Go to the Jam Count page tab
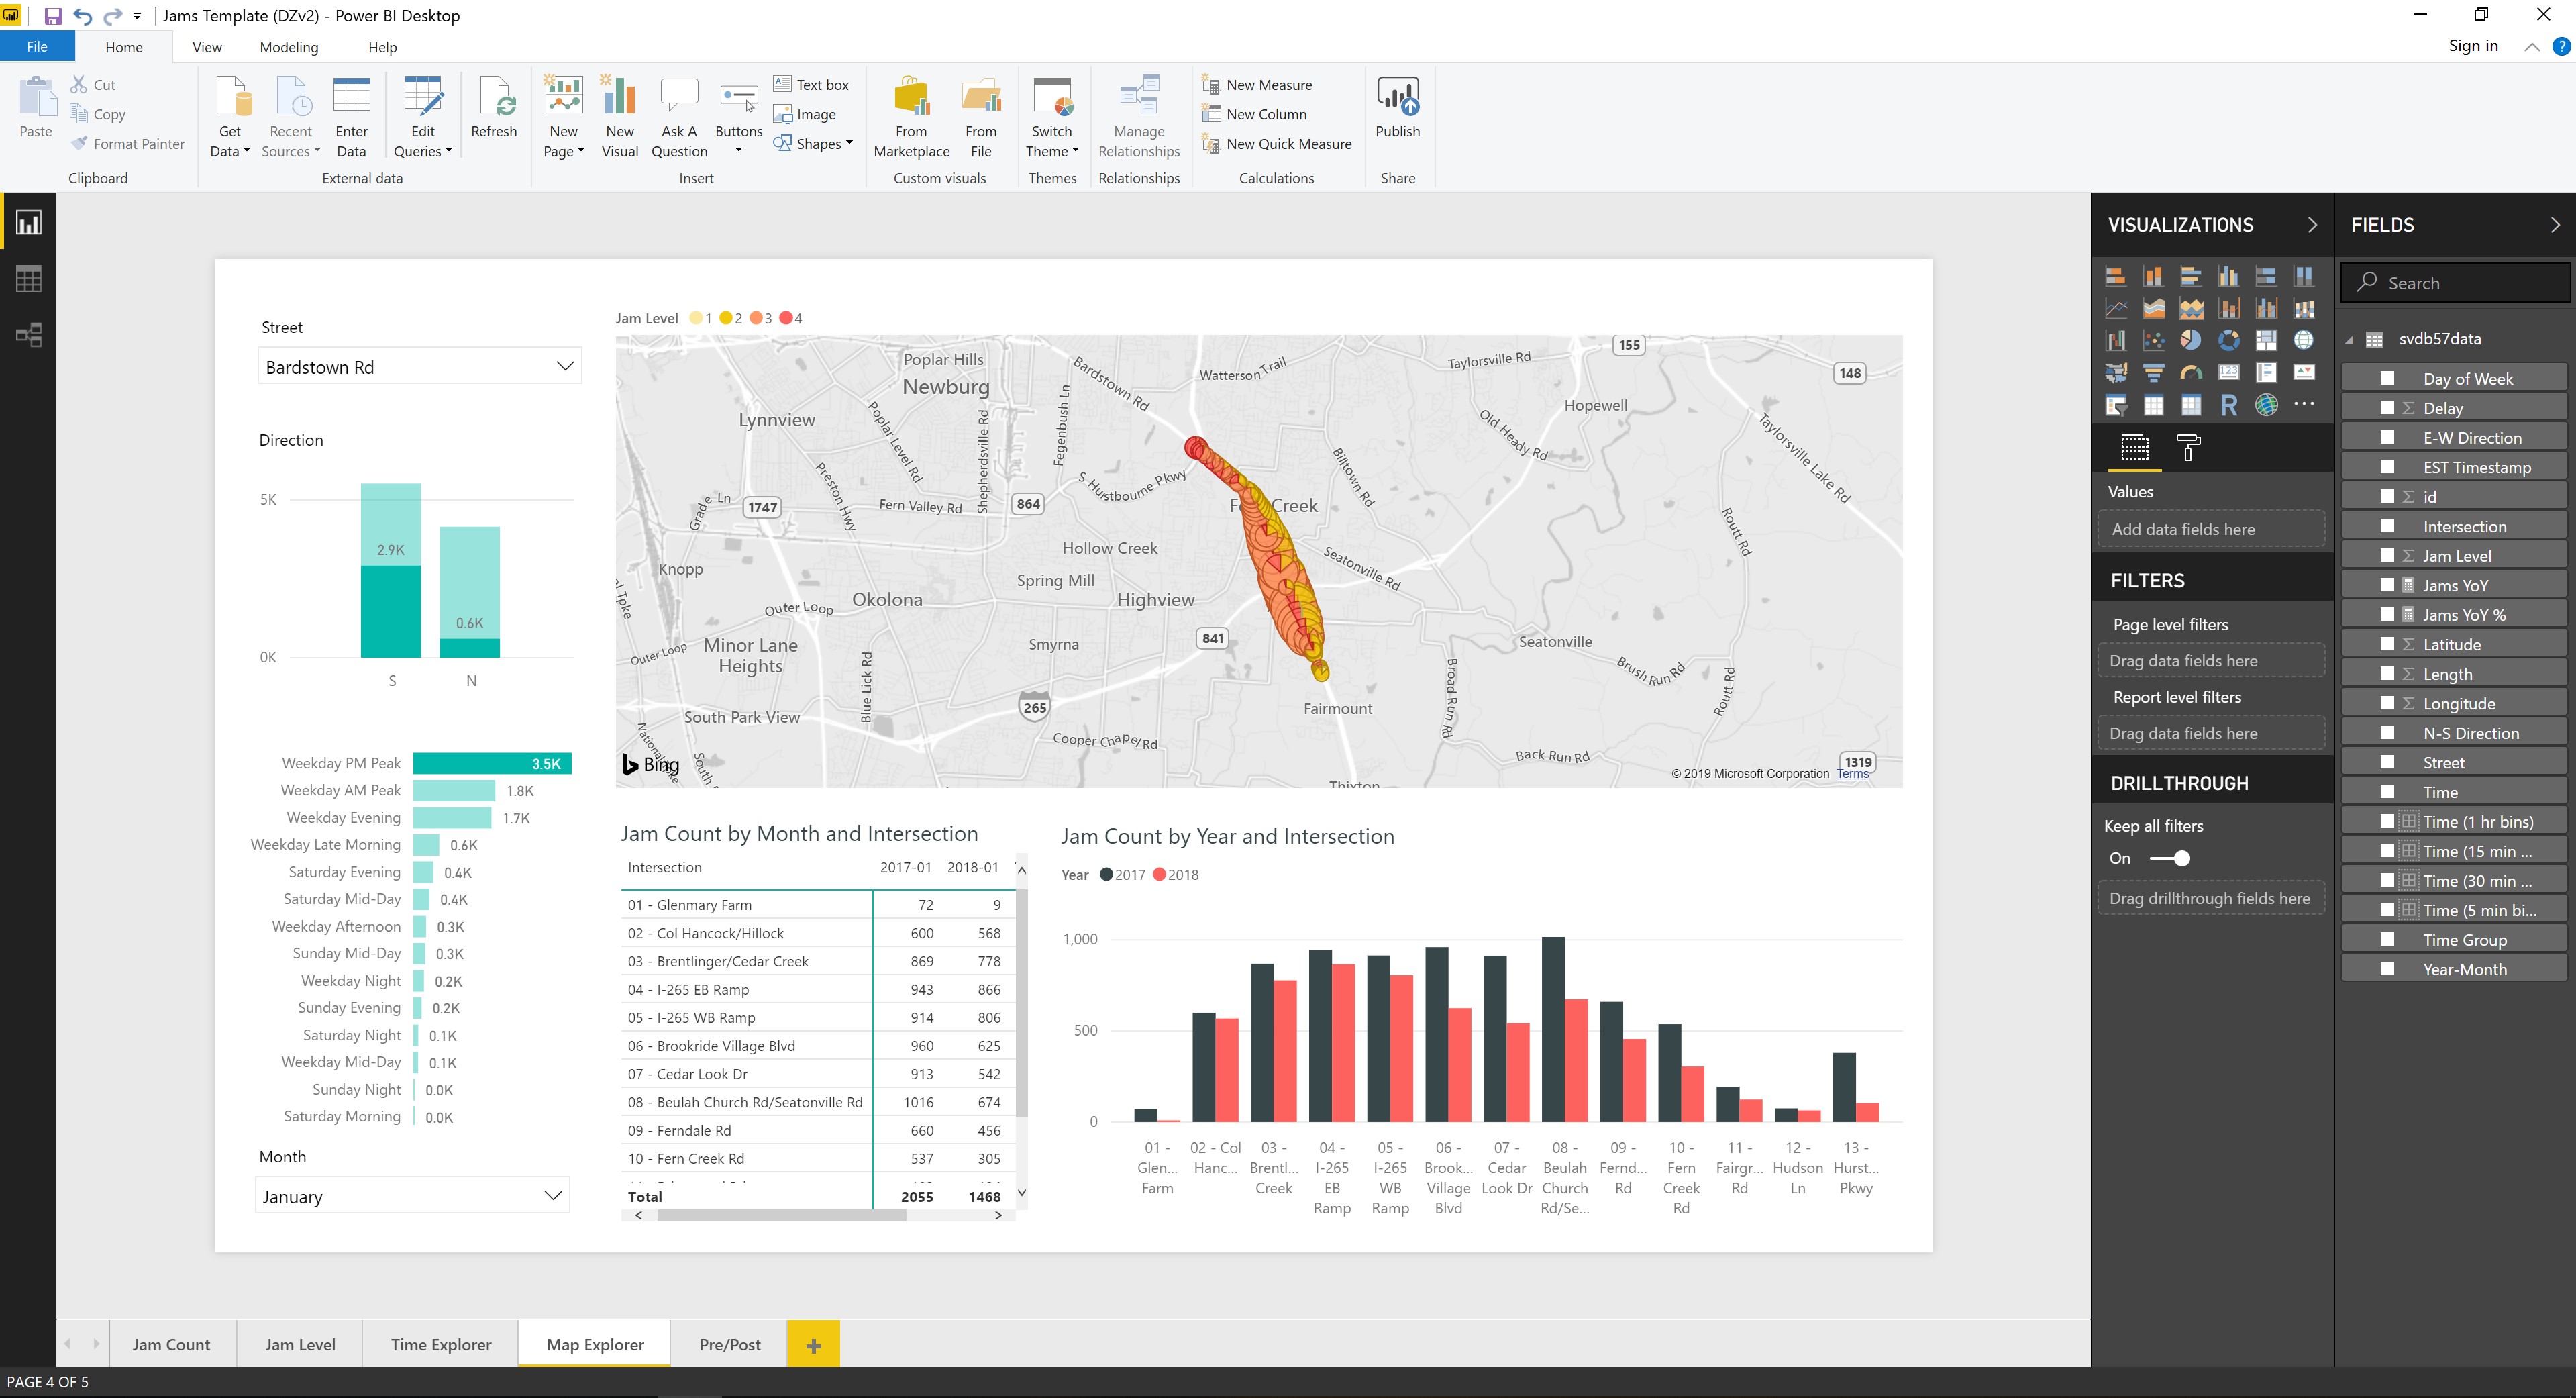The image size is (2576, 1398). pos(171,1344)
